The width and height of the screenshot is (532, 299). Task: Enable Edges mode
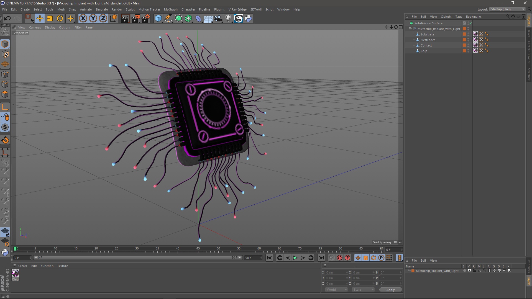coord(5,84)
